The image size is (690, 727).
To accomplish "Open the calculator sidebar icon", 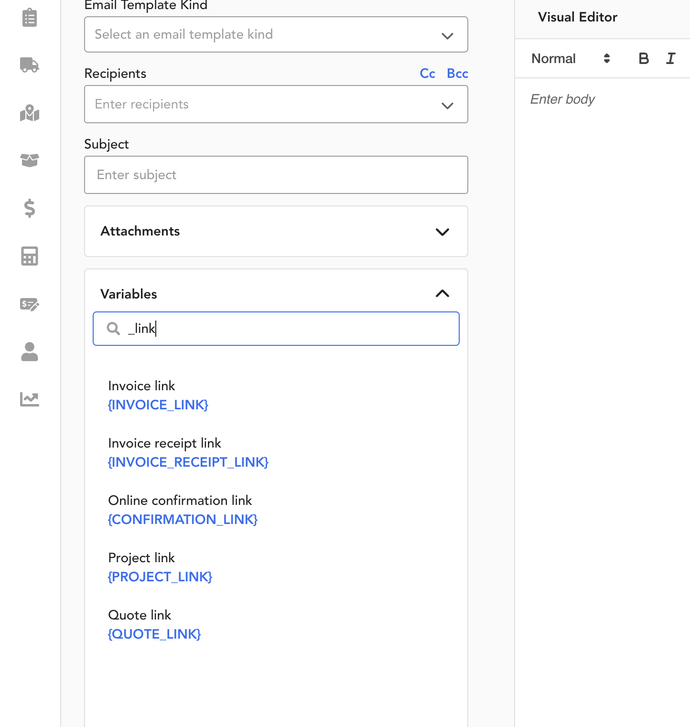I will (30, 256).
